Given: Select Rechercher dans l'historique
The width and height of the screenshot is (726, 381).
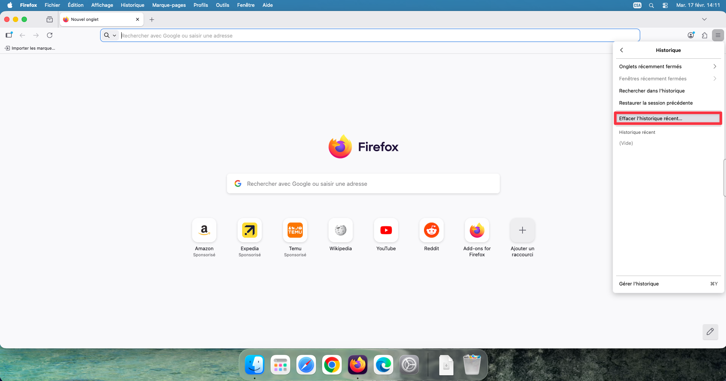Looking at the screenshot, I should point(668,91).
